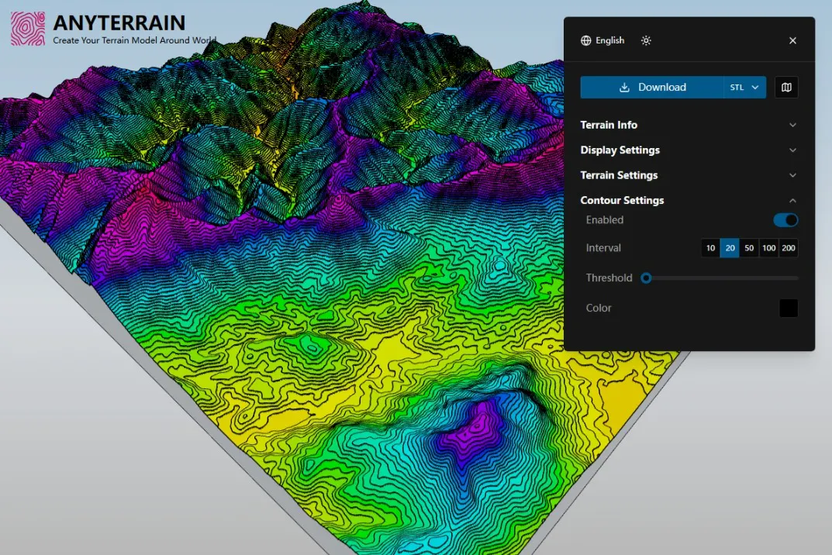Click the AnyTerrain logo icon

pos(28,29)
